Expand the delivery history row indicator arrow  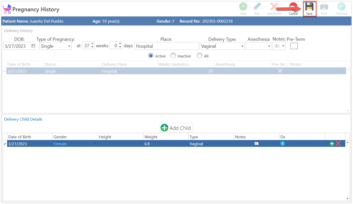pos(4,71)
